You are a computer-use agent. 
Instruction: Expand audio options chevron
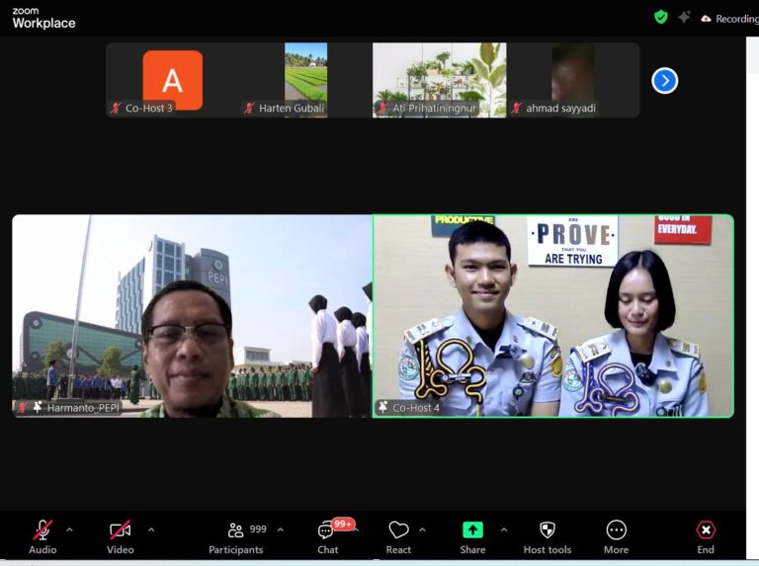coord(69,529)
